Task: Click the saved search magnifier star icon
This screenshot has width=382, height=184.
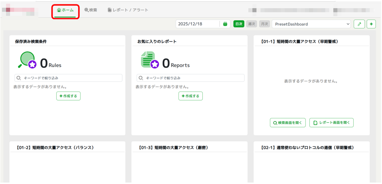Action: pyautogui.click(x=27, y=60)
